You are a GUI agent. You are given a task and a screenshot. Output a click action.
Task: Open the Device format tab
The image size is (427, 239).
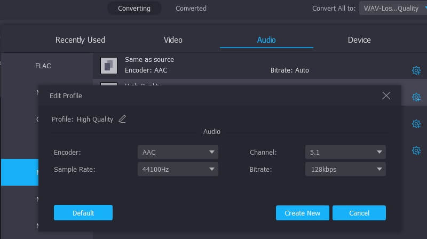point(359,40)
